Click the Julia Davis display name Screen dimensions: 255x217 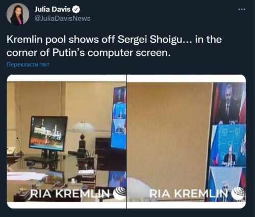(53, 9)
